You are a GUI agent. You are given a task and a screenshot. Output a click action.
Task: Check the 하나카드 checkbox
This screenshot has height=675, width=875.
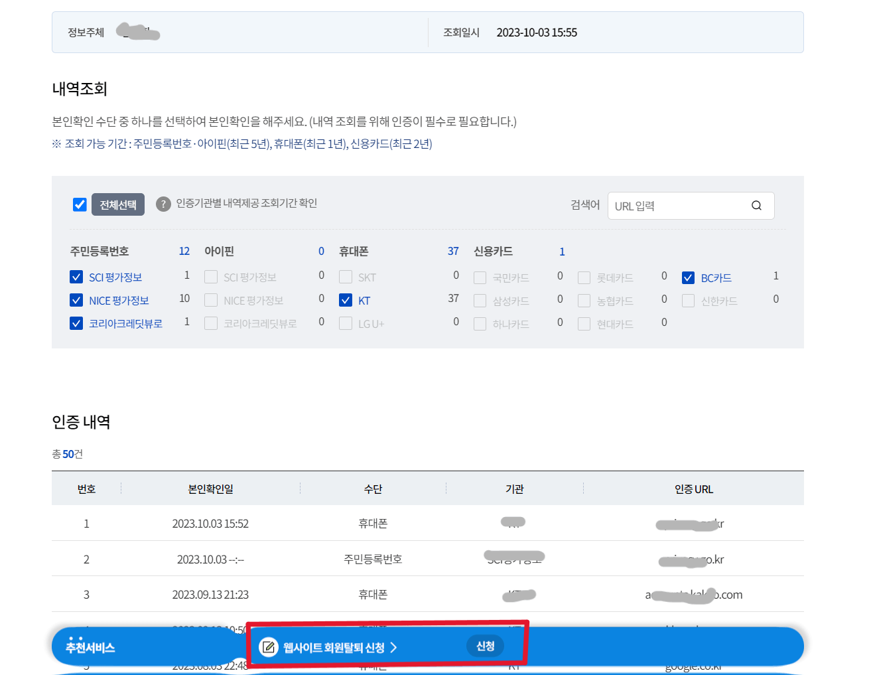[480, 324]
